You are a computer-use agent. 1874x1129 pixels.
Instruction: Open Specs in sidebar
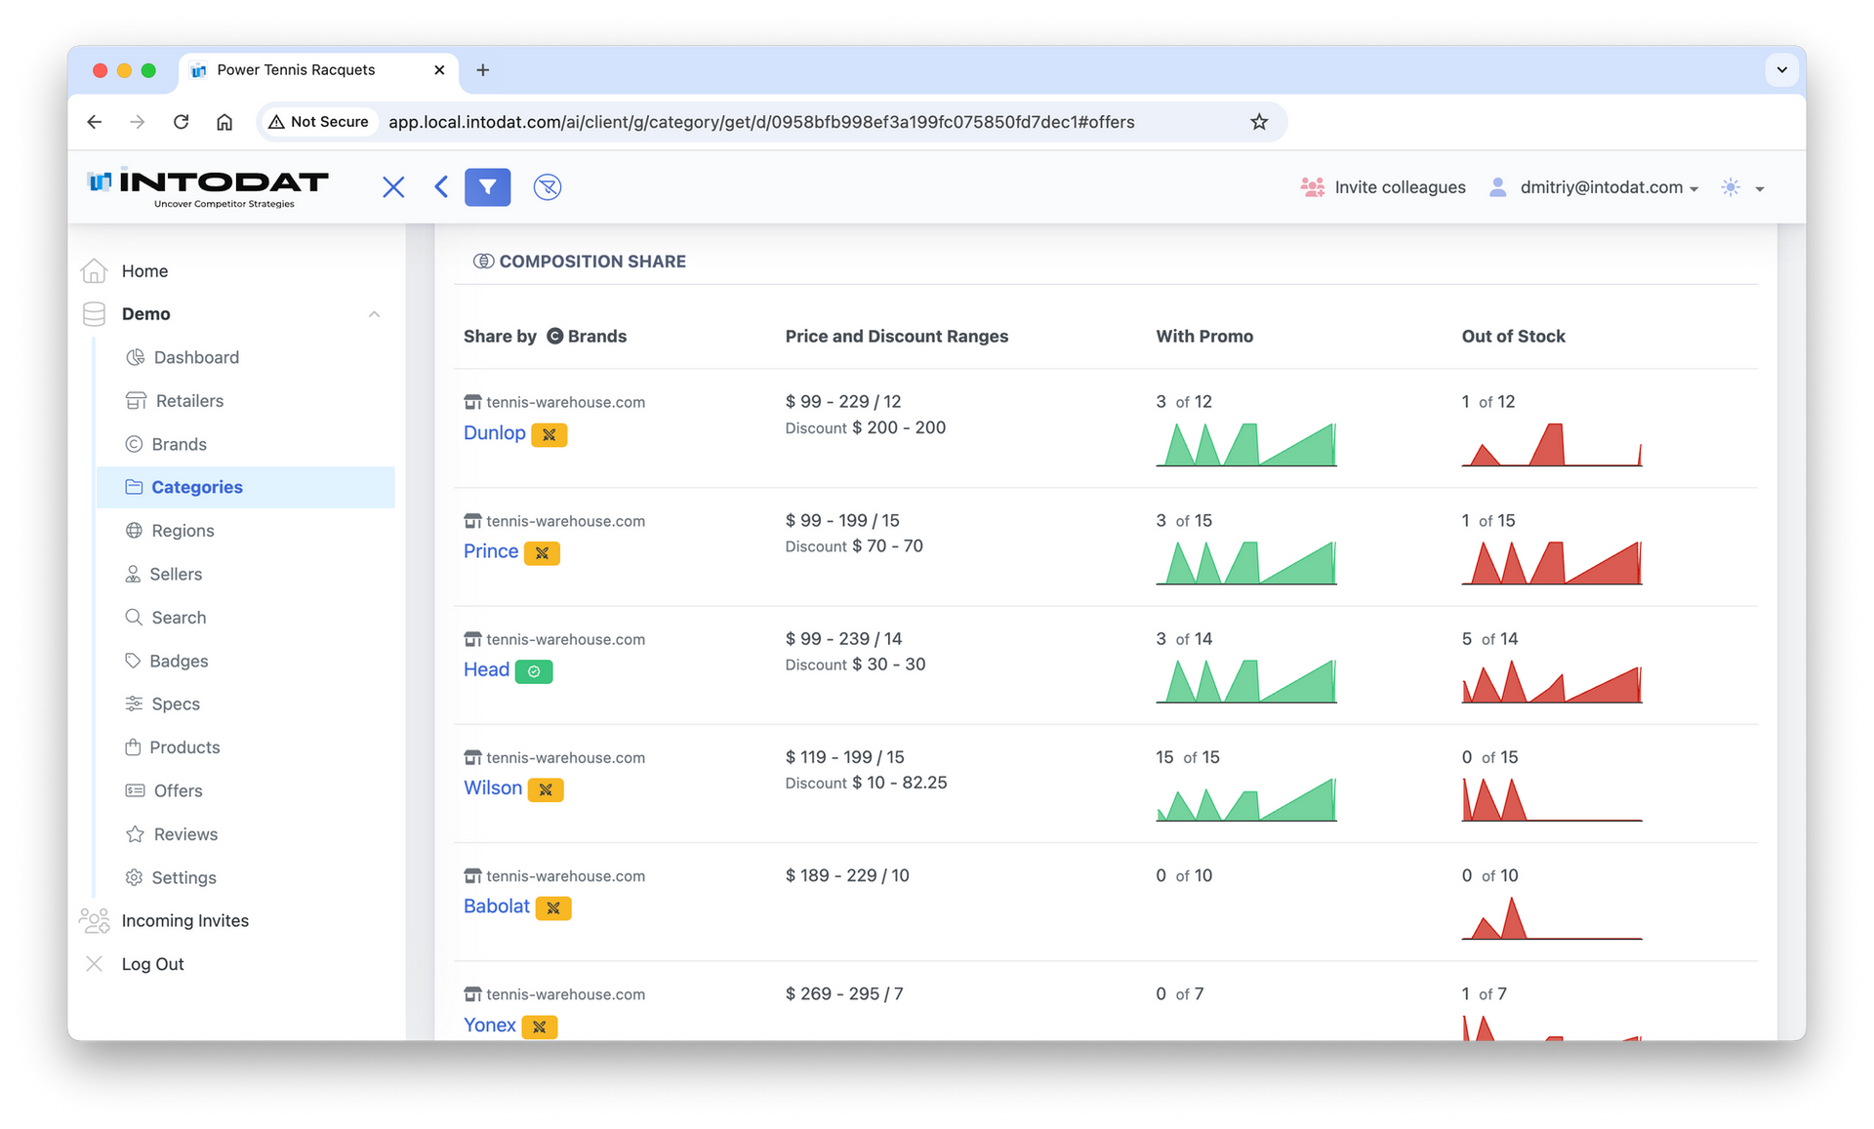pyautogui.click(x=176, y=704)
